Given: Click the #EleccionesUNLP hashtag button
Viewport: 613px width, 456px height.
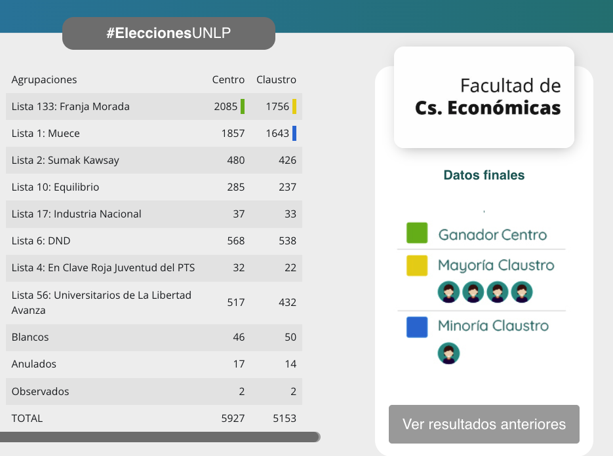Looking at the screenshot, I should [x=168, y=33].
